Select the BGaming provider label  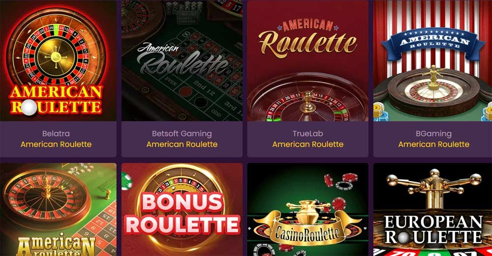click(x=434, y=134)
